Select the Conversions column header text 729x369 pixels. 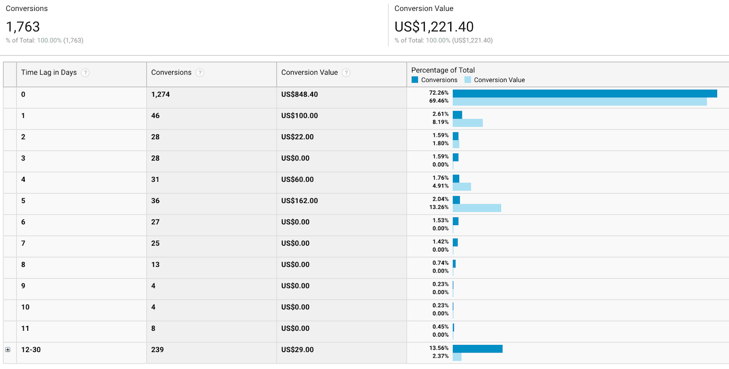click(171, 72)
